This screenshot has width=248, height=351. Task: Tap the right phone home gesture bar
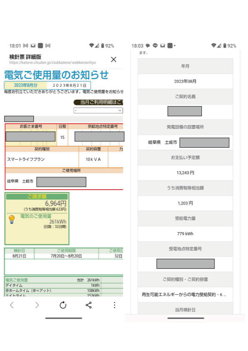coord(186,318)
